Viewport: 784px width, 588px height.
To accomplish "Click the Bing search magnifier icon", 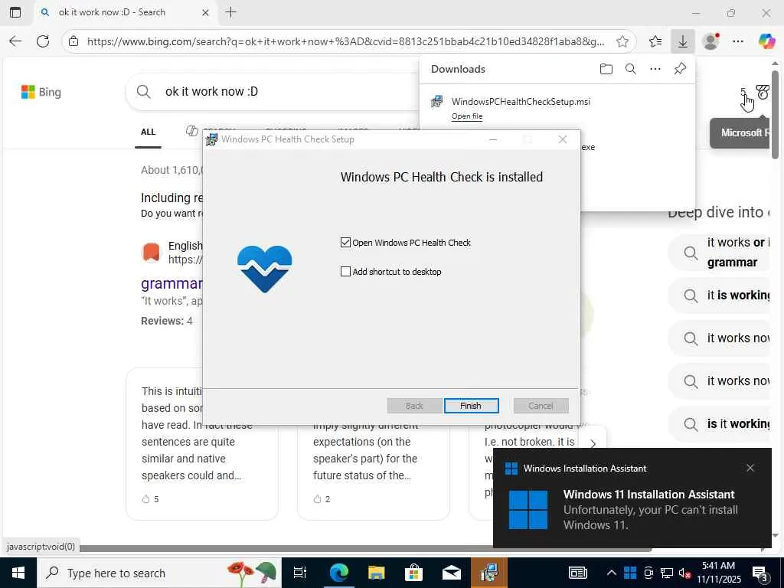I will pyautogui.click(x=143, y=92).
